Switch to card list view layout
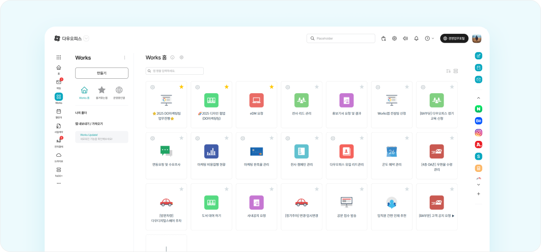Image resolution: width=541 pixels, height=252 pixels. coord(456,71)
